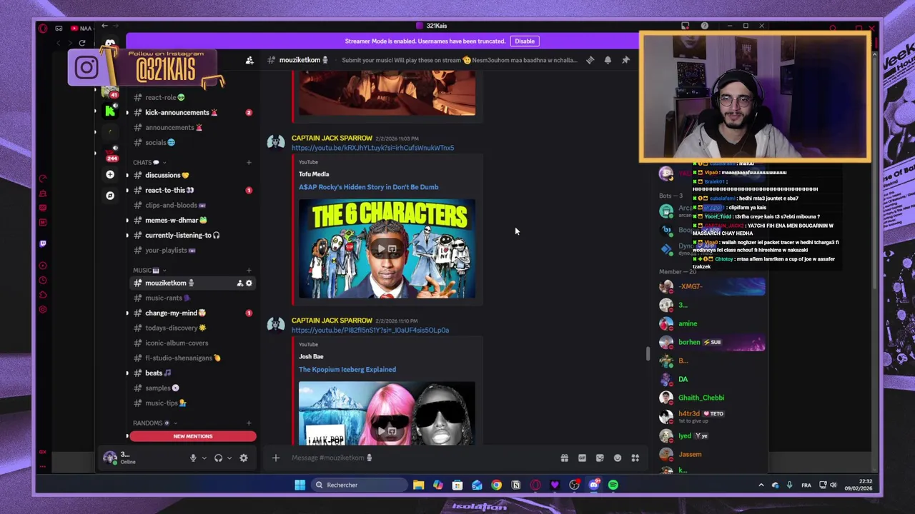Open the currently-listening-to channel
This screenshot has width=915, height=514.
pos(192,236)
